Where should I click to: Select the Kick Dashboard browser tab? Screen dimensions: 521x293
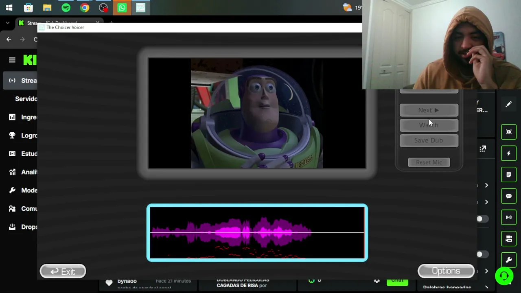[x=59, y=23]
